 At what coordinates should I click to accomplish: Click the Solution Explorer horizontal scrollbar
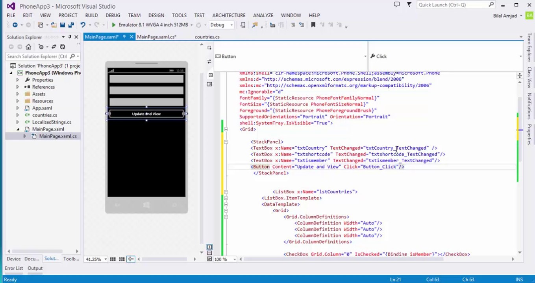click(43, 251)
